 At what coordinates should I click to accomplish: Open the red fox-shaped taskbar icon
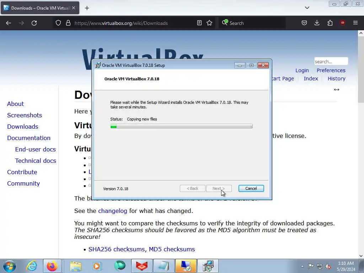pos(141,266)
